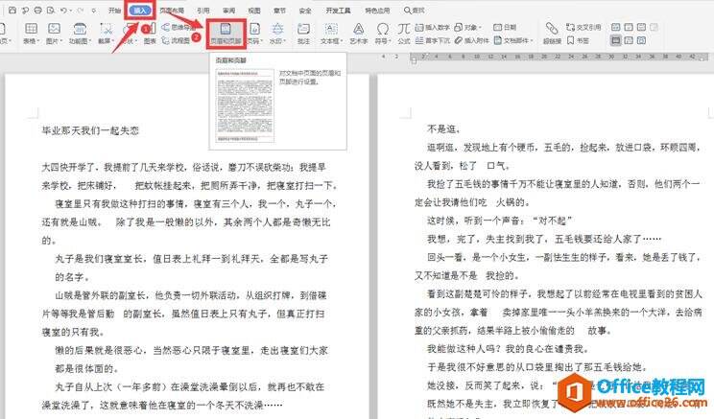The height and width of the screenshot is (419, 714).
Task: Open Print Preview from quick access bar
Action: coord(51,10)
